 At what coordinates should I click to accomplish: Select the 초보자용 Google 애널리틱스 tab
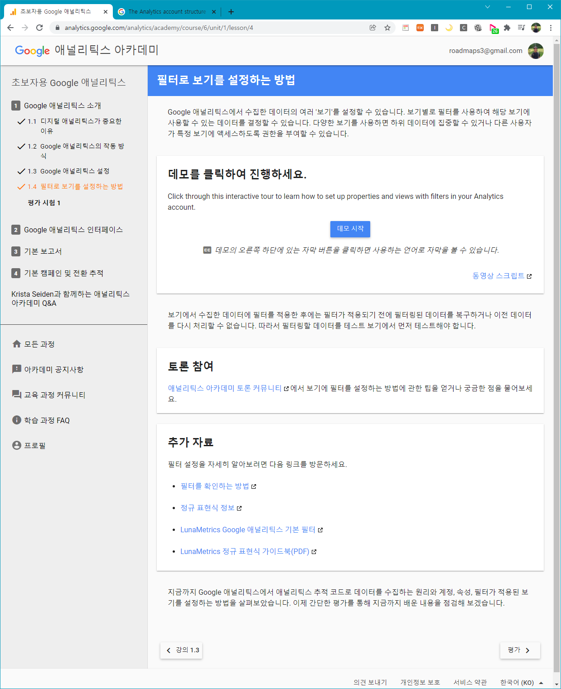pyautogui.click(x=59, y=12)
